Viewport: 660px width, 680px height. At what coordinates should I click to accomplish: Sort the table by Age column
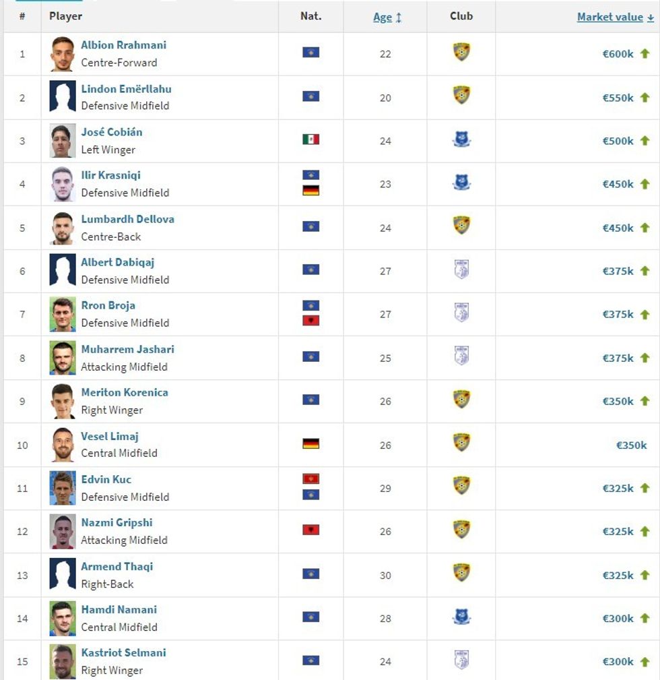[383, 17]
